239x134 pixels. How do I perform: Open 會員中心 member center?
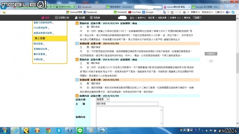pos(142,18)
